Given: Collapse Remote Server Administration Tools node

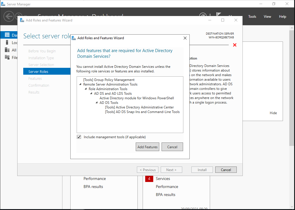Looking at the screenshot, I should [x=81, y=84].
